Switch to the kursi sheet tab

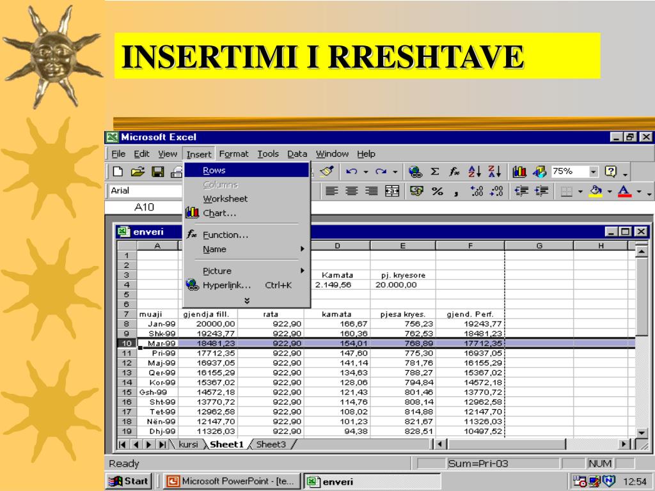click(188, 444)
